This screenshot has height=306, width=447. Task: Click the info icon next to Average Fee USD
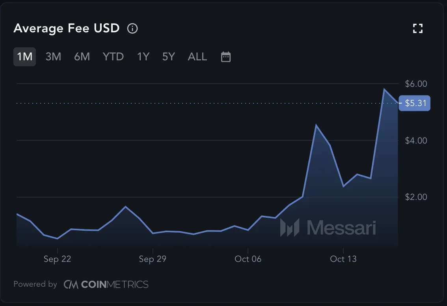point(132,28)
